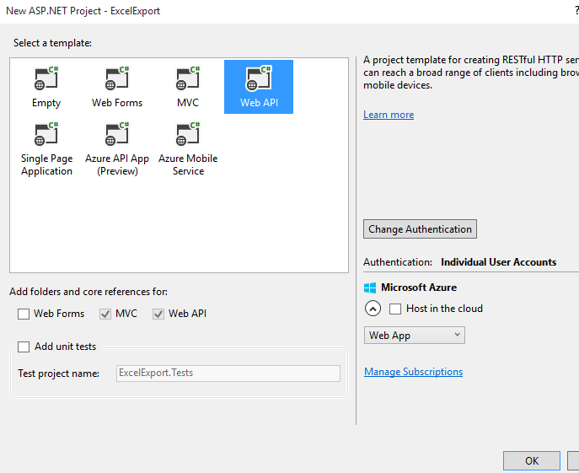Image resolution: width=579 pixels, height=473 pixels.
Task: Select the Empty project template icon
Action: pos(46,79)
